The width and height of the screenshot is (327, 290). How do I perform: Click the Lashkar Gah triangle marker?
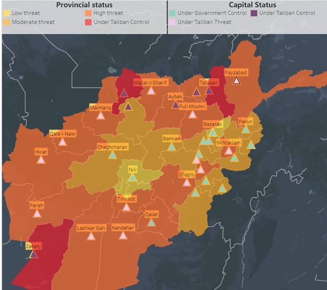[x=91, y=236]
